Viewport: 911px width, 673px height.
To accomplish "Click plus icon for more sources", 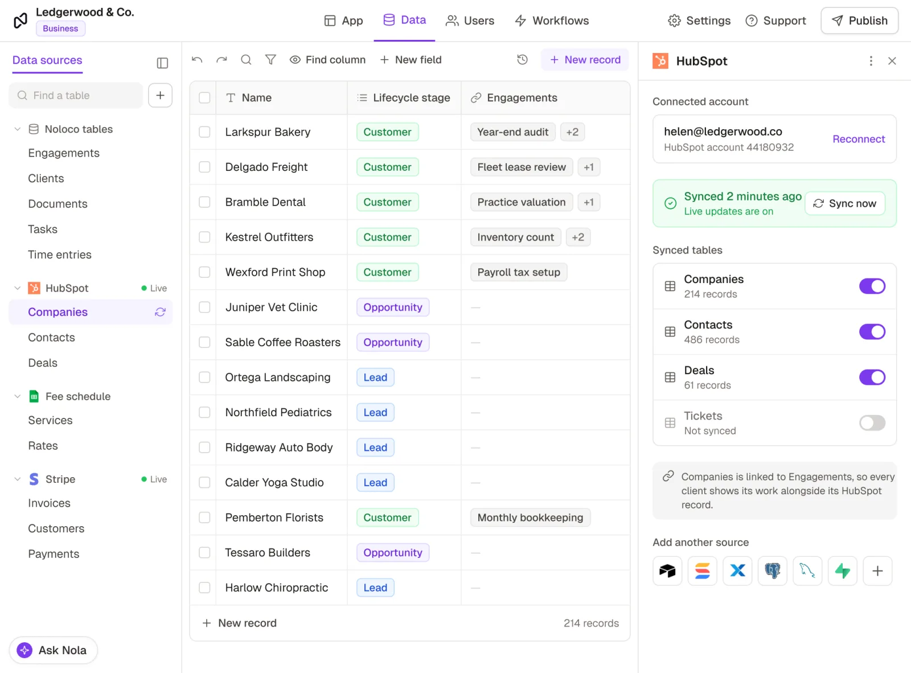I will tap(877, 571).
